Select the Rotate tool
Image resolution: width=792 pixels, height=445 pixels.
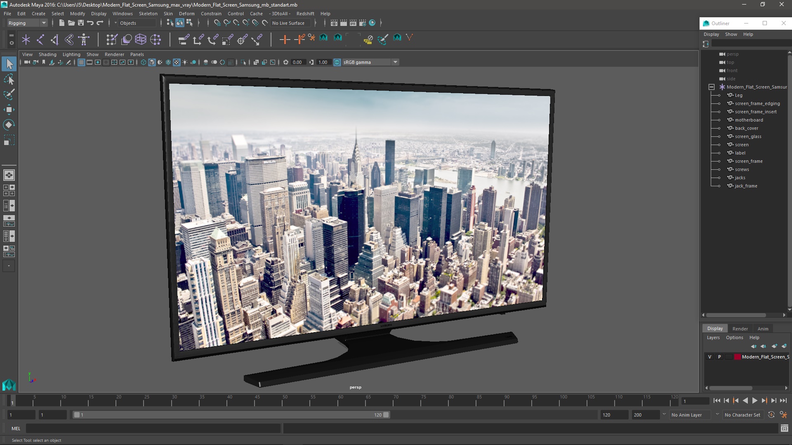pos(9,125)
